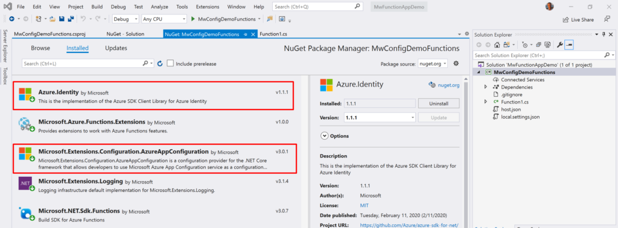
Task: Open the Debug configuration dropdown
Action: coord(126,19)
